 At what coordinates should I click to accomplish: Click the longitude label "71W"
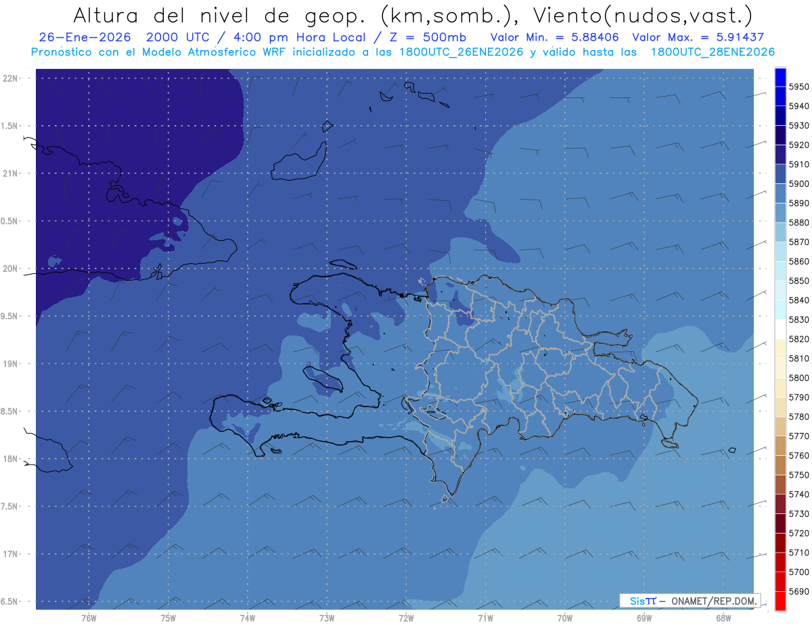485,618
